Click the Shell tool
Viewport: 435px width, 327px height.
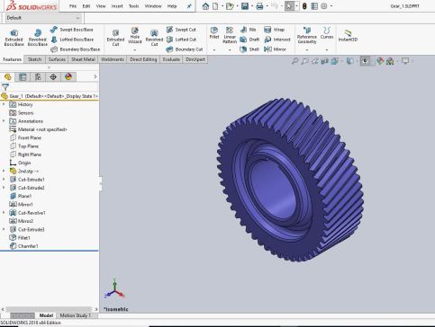click(249, 49)
